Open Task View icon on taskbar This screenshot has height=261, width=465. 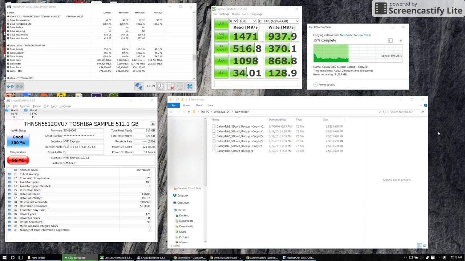pos(21,258)
